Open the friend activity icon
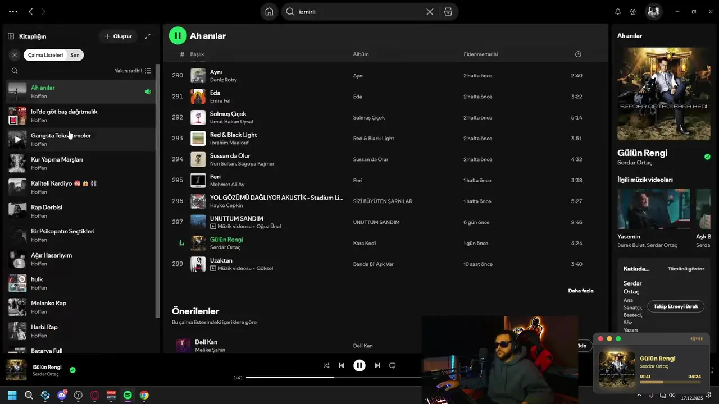 [633, 11]
